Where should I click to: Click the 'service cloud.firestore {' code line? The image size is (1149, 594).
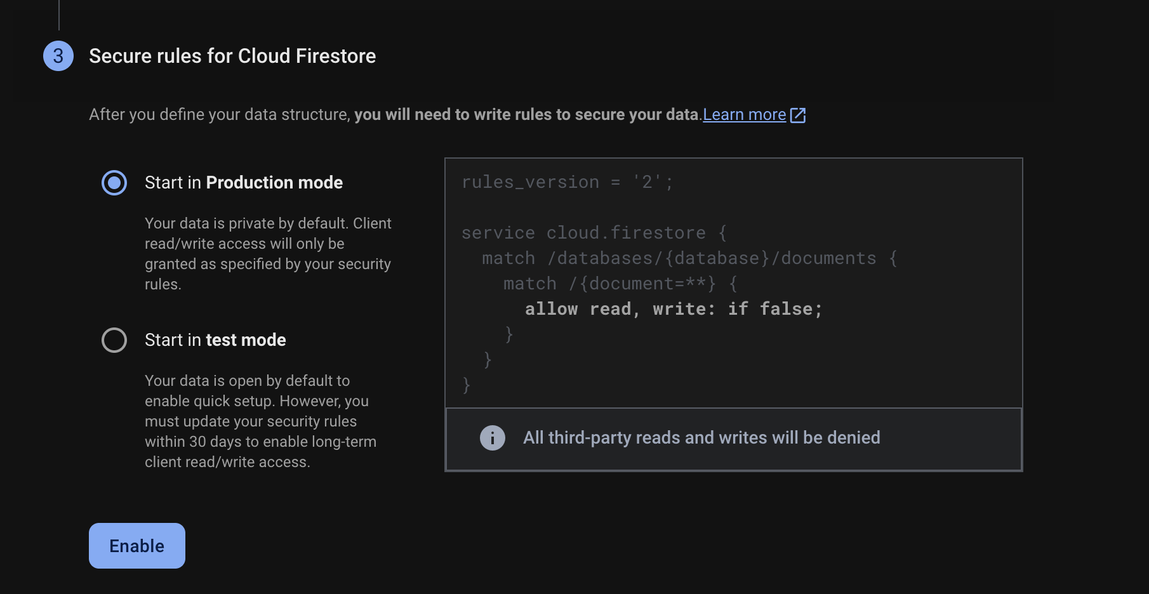[594, 233]
